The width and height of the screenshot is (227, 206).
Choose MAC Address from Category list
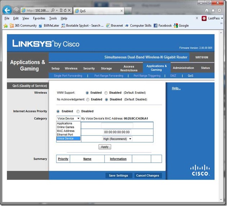coord(68,131)
